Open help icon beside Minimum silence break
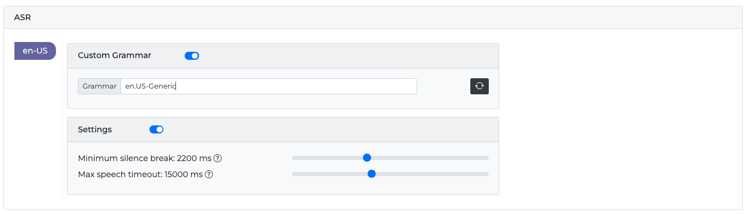 tap(218, 158)
